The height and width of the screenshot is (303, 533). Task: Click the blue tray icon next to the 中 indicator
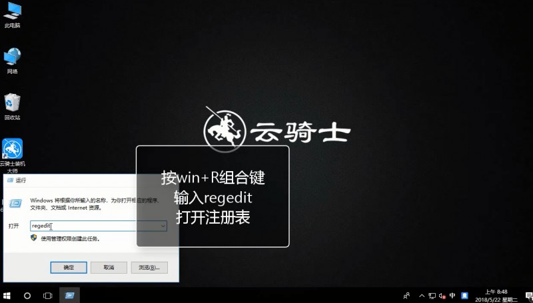464,296
